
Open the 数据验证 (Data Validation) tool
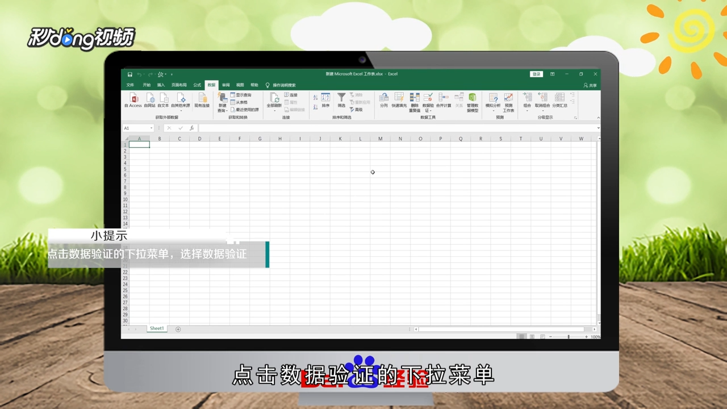[x=427, y=99]
